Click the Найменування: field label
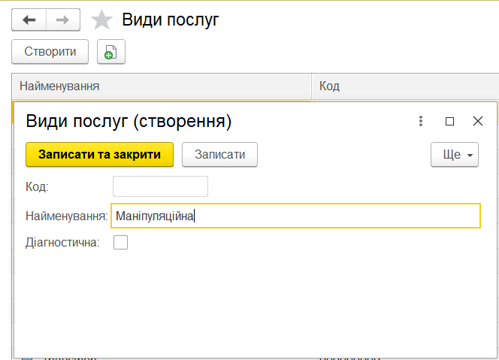 point(66,216)
